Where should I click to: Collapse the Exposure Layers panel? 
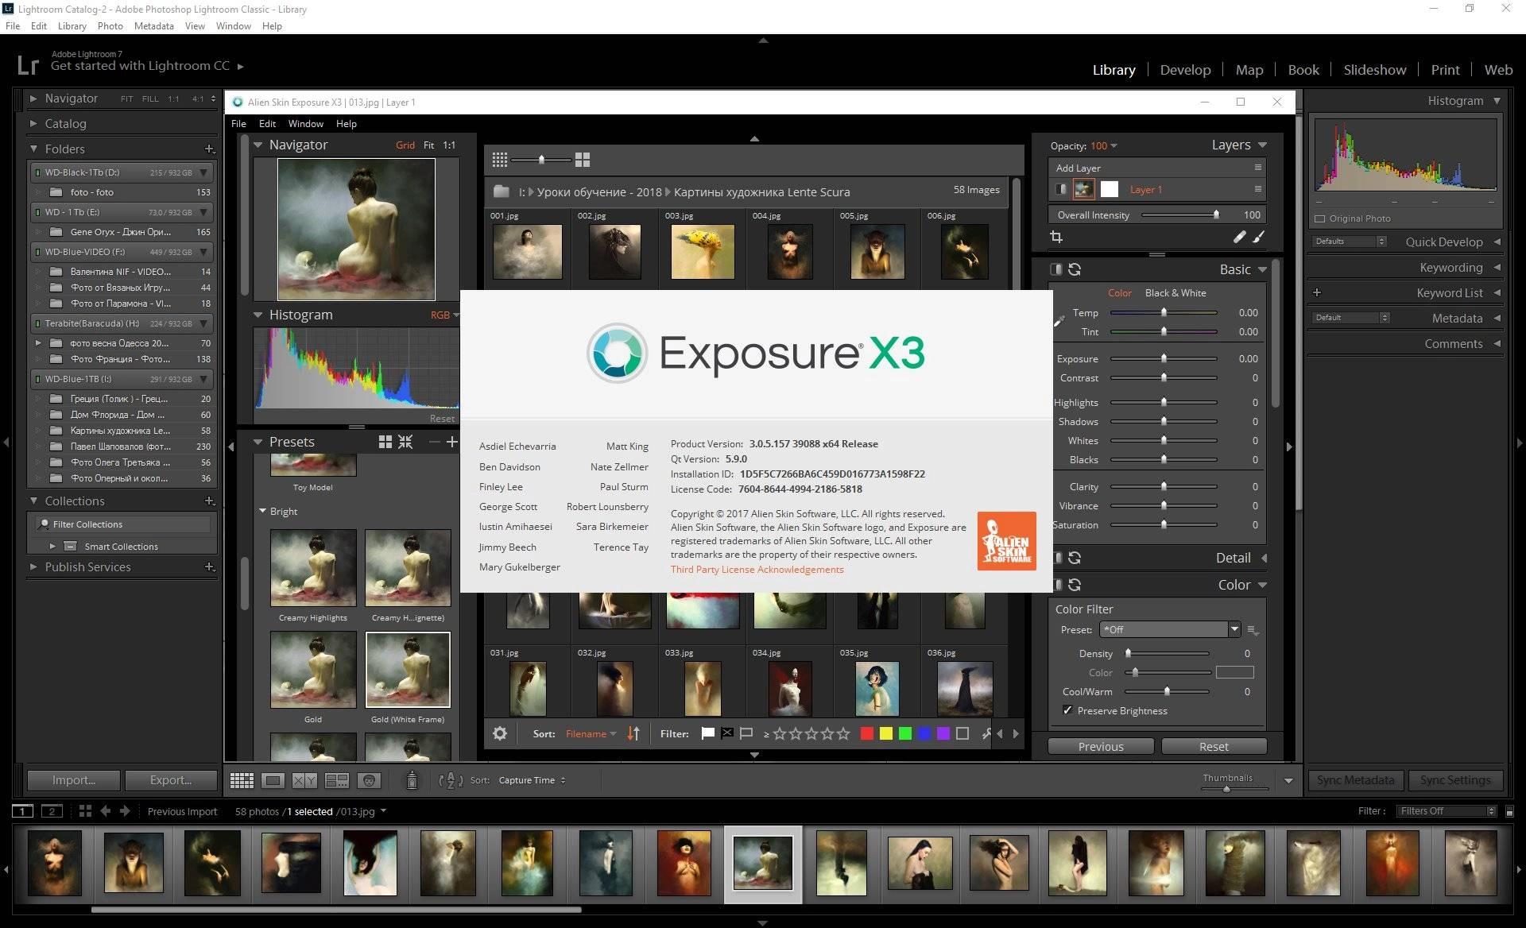tap(1263, 145)
